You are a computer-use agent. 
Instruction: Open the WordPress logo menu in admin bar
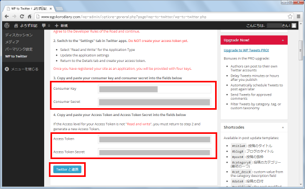[7, 25]
